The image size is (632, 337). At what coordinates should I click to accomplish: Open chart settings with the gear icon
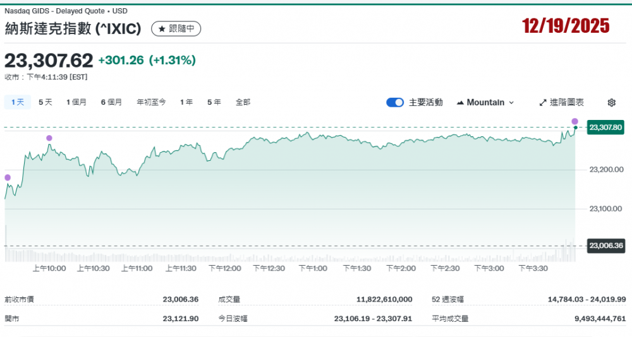[611, 102]
